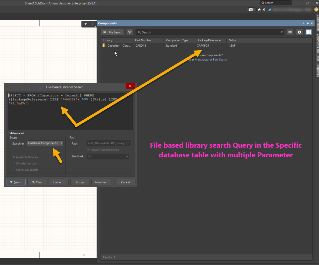Click the Home icon in the top bar
The height and width of the screenshot is (265, 319).
(259, 9)
